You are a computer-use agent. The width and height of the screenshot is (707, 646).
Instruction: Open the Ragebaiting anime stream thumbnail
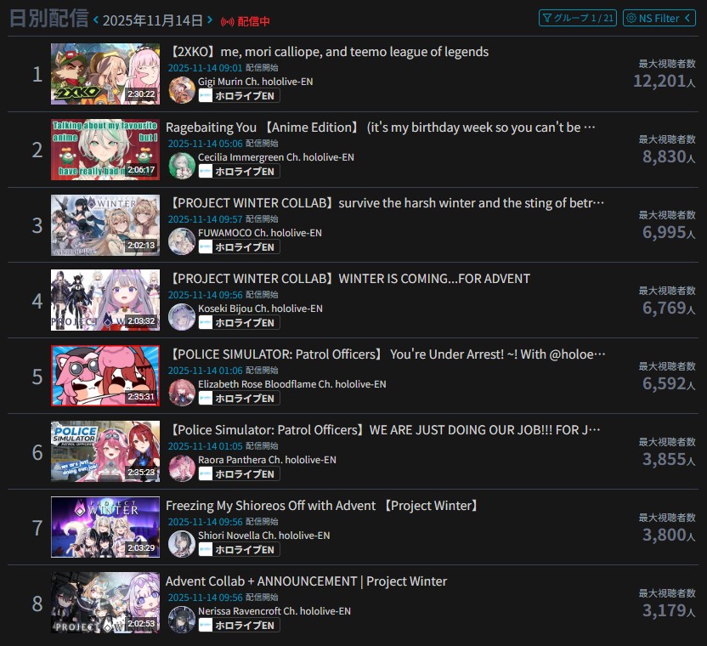pyautogui.click(x=105, y=150)
